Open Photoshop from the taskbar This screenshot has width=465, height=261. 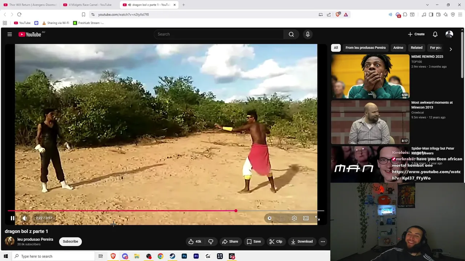tap(184, 256)
